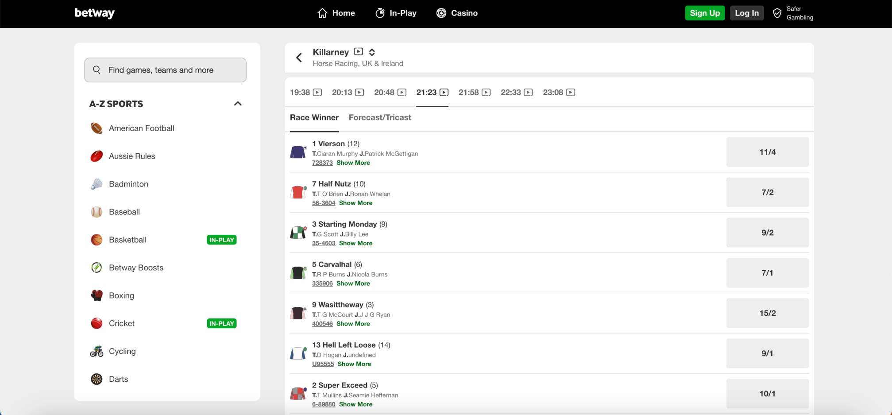The image size is (892, 415).
Task: Toggle the 15/2 odds selection for Wasittheway
Action: pyautogui.click(x=767, y=313)
